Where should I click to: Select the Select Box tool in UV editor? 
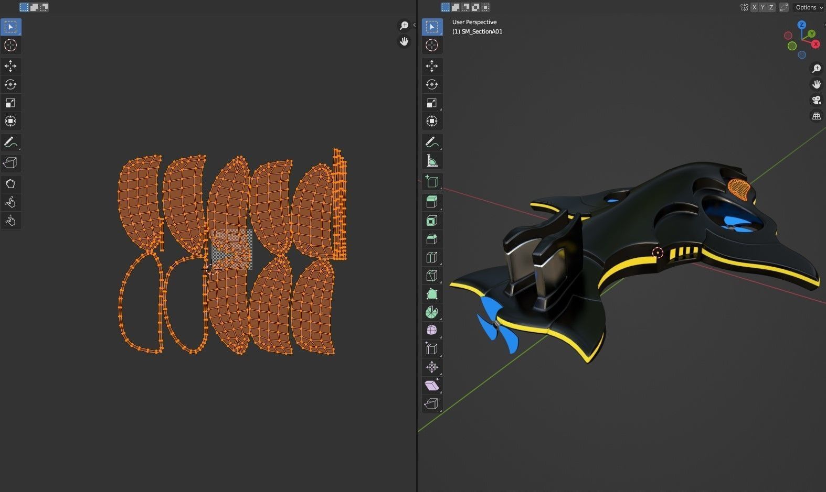[x=10, y=27]
